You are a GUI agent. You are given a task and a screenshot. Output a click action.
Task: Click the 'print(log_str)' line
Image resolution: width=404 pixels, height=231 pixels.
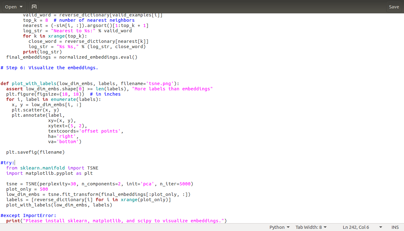(x=43, y=52)
